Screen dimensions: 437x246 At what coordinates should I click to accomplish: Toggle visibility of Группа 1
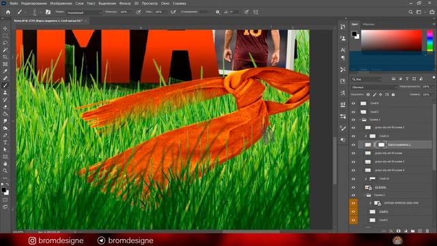pyautogui.click(x=354, y=120)
